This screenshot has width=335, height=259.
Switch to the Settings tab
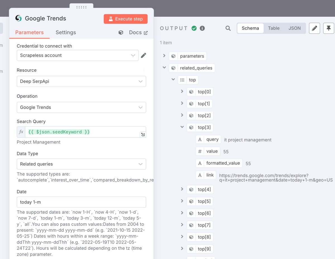66,32
